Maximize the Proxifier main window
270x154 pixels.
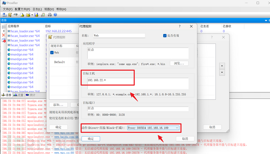[x=258, y=3]
